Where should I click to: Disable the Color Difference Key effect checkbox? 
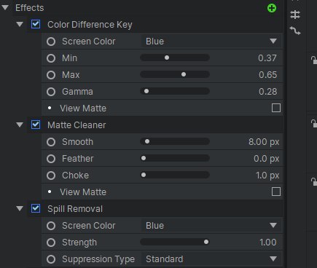coord(36,24)
